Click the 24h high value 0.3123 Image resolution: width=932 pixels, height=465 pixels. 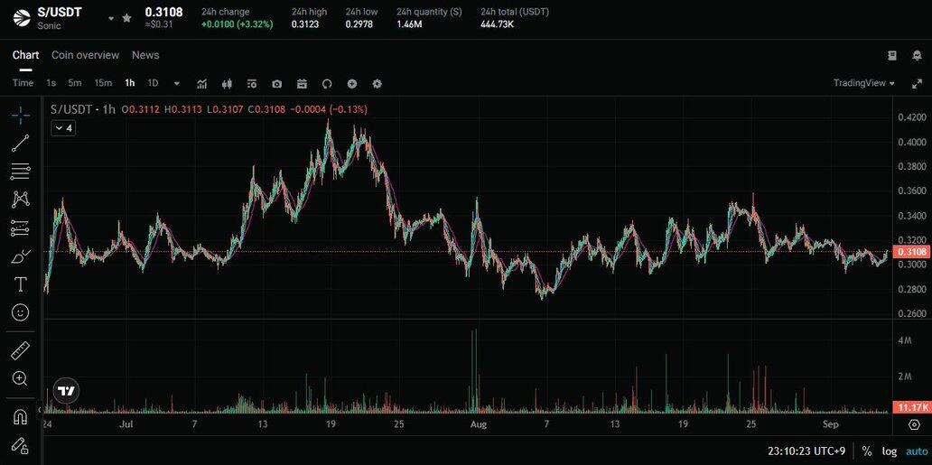tap(304, 24)
